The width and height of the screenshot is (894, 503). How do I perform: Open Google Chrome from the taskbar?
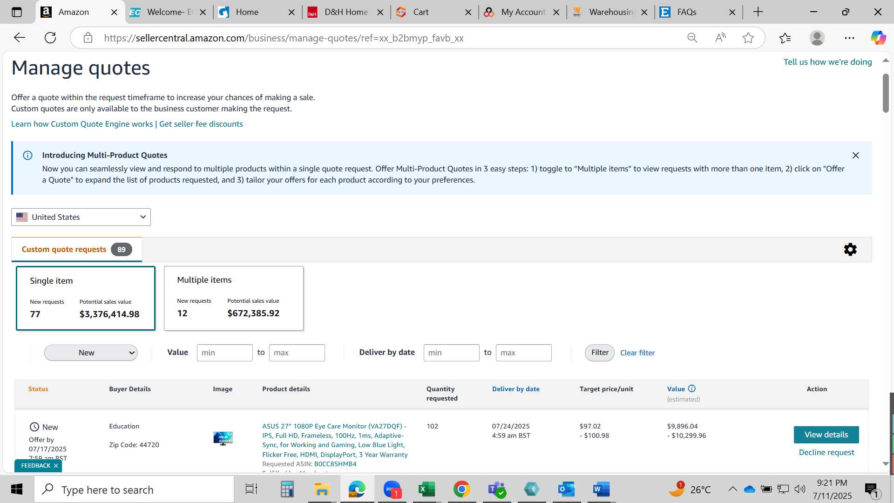point(461,489)
